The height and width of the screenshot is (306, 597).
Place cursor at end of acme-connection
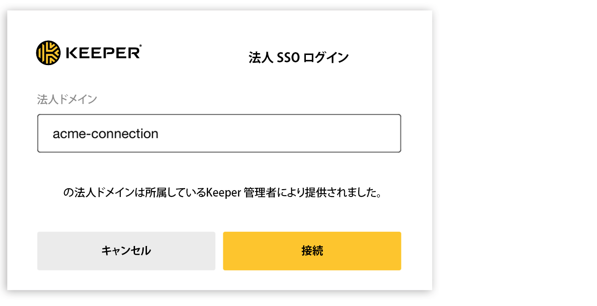click(x=159, y=133)
